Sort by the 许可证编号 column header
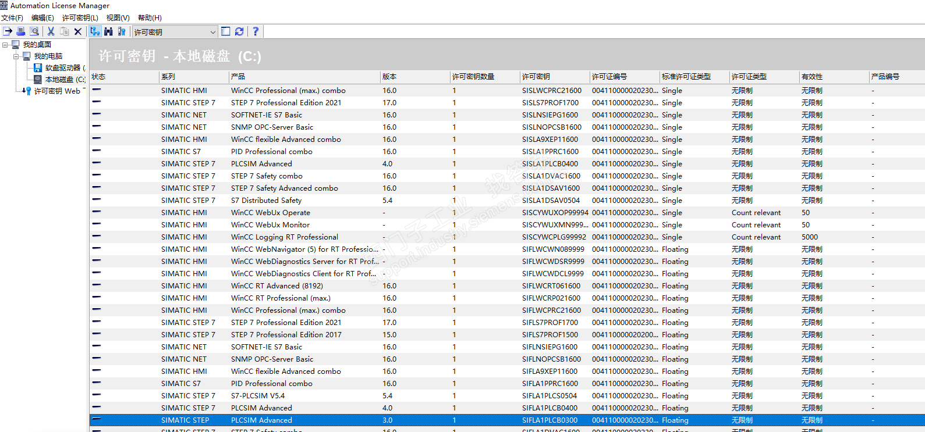The width and height of the screenshot is (925, 432). click(625, 77)
